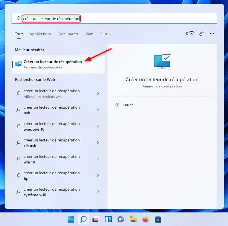Screen dimensions: 228x226
Task: Click large recovery drive icon in preview pane
Action: pos(162,62)
